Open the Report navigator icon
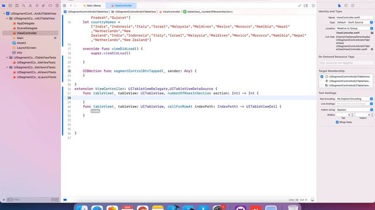 pos(57,5)
